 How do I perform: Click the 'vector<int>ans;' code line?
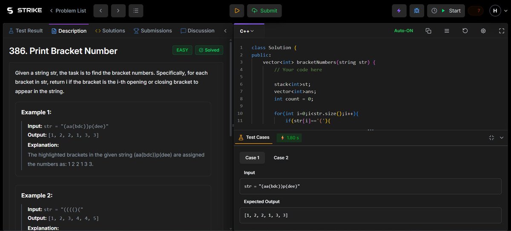pos(295,91)
